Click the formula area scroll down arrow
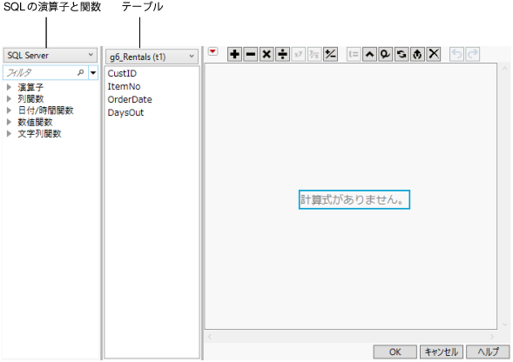 tap(504, 325)
